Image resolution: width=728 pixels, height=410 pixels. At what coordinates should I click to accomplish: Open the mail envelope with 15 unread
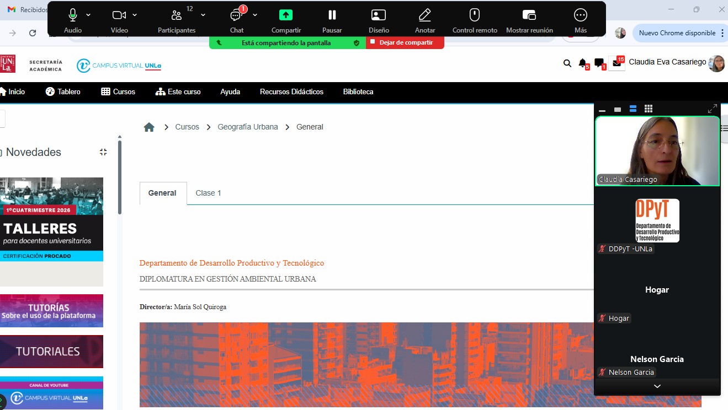coord(616,63)
